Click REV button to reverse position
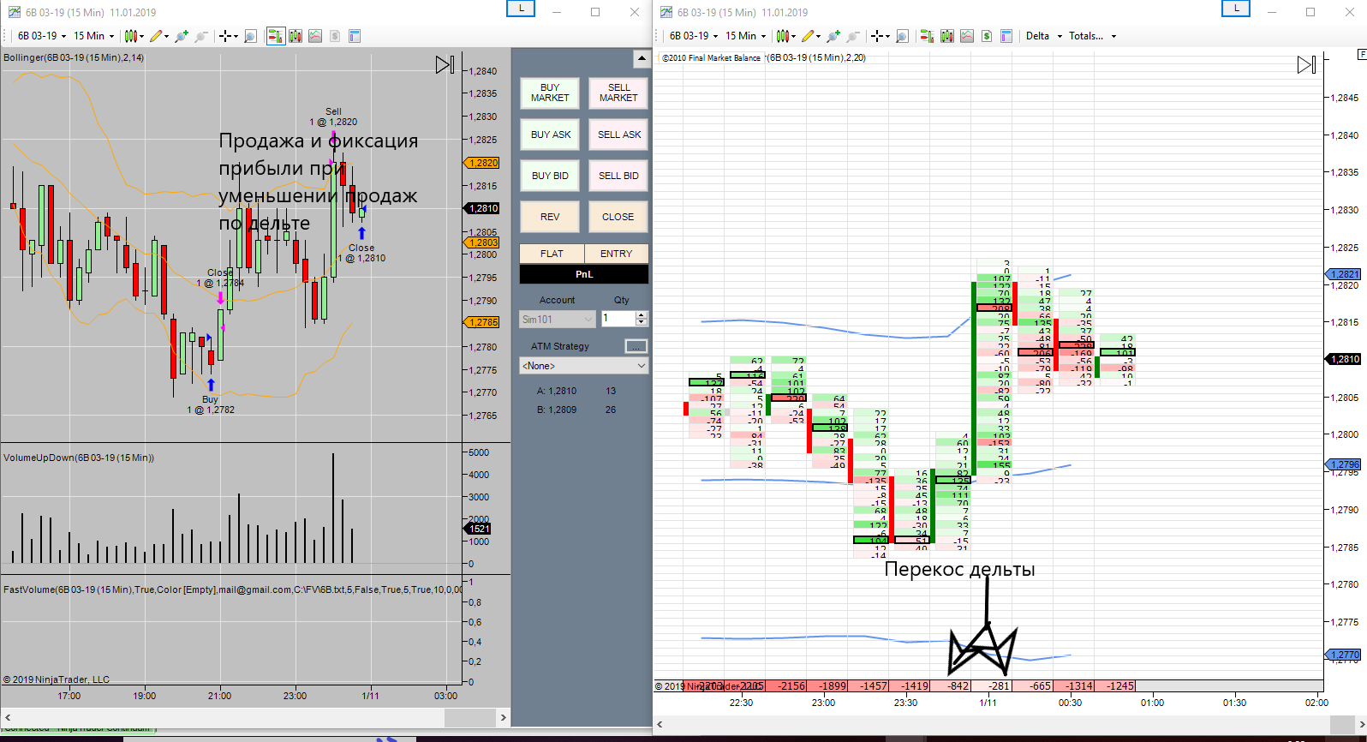1367x742 pixels. click(x=550, y=217)
